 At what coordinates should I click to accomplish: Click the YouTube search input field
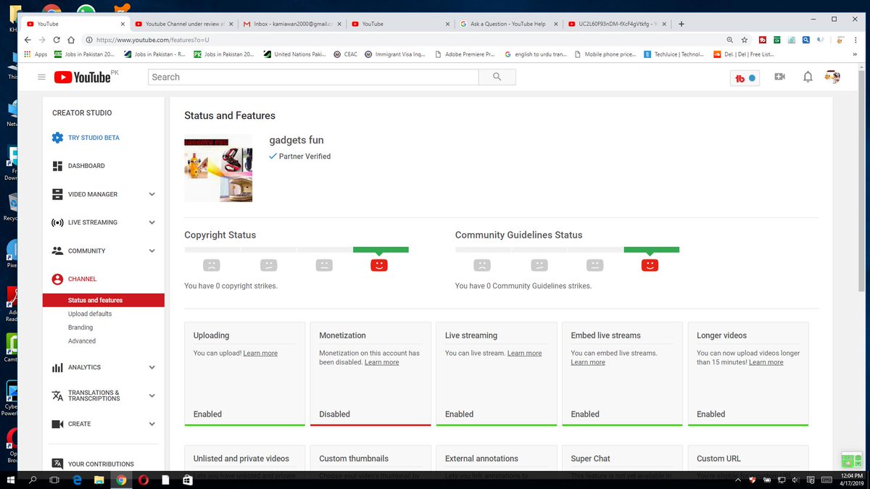point(313,77)
